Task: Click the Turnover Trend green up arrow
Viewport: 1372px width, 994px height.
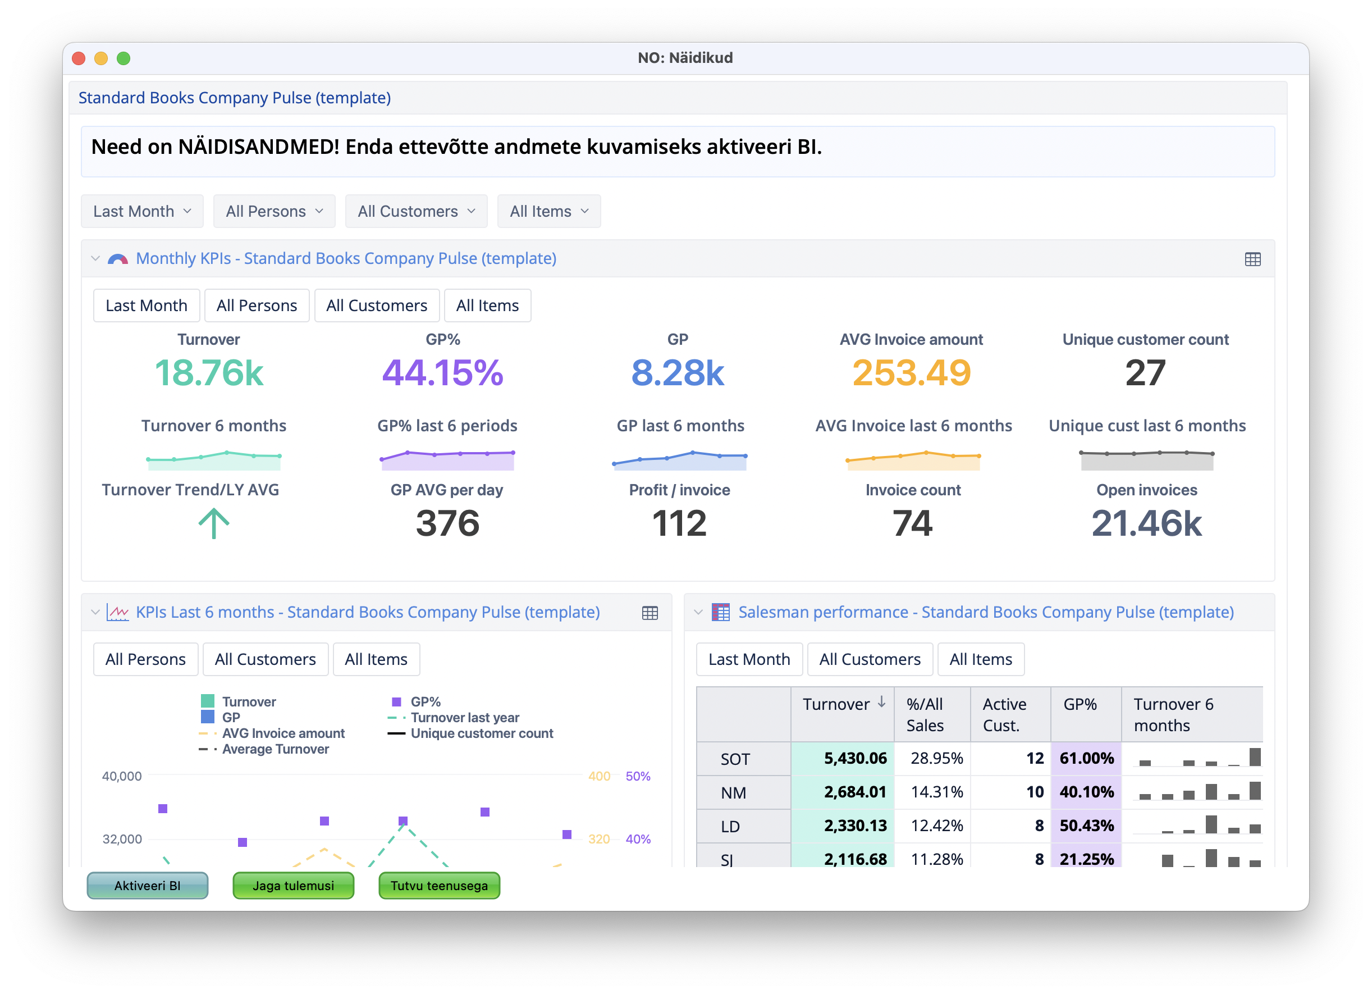Action: point(213,523)
